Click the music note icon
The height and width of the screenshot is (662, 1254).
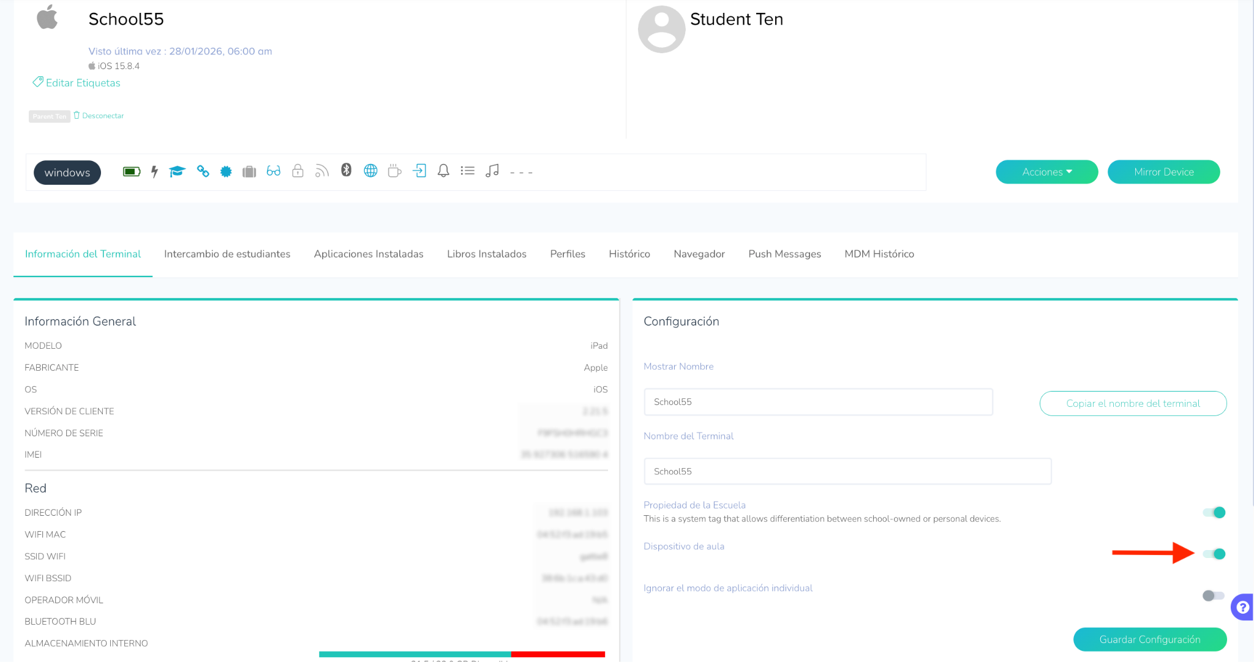tap(492, 171)
